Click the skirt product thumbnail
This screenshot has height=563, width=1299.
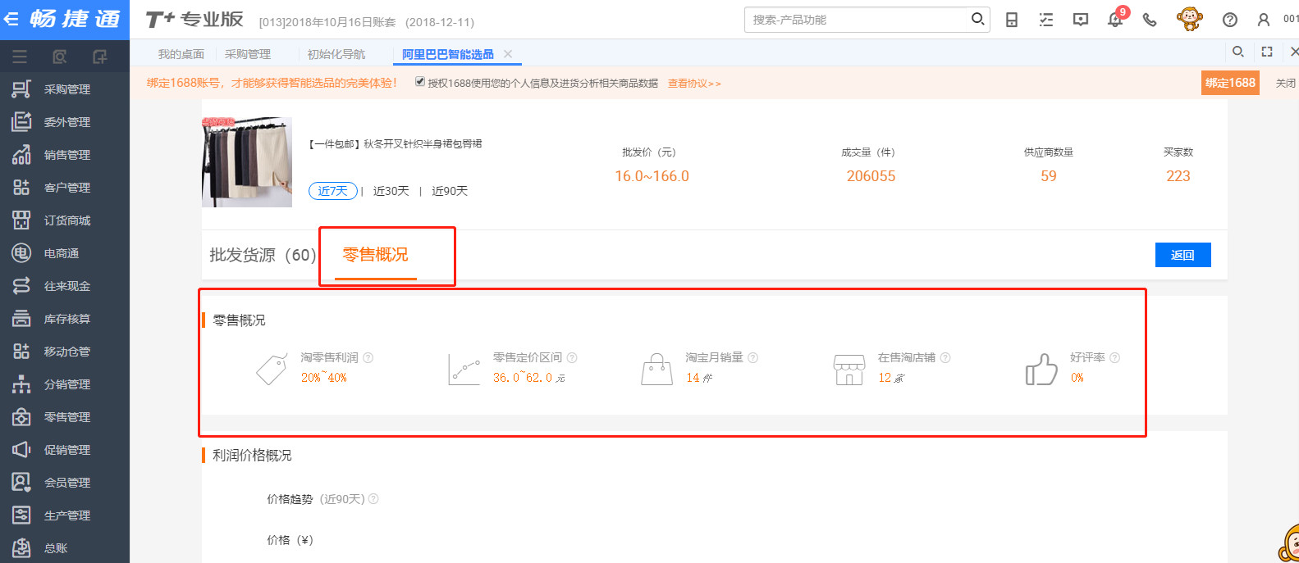click(x=247, y=161)
